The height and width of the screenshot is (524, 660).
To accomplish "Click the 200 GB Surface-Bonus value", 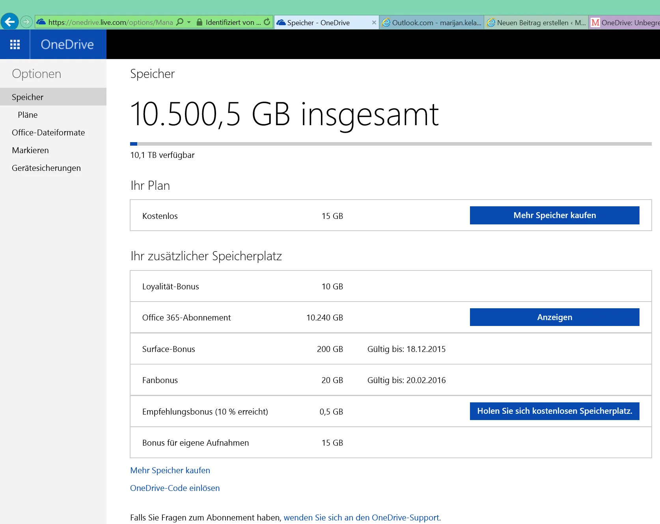I will click(330, 349).
